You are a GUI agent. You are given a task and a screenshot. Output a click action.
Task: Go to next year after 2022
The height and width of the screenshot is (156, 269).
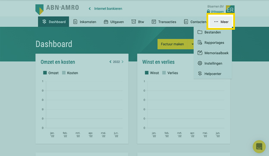[122, 62]
